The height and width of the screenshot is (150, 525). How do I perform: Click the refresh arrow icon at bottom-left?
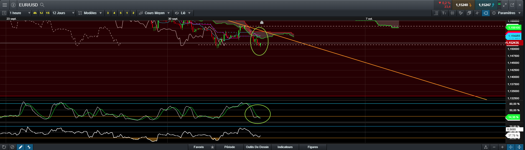4,147
